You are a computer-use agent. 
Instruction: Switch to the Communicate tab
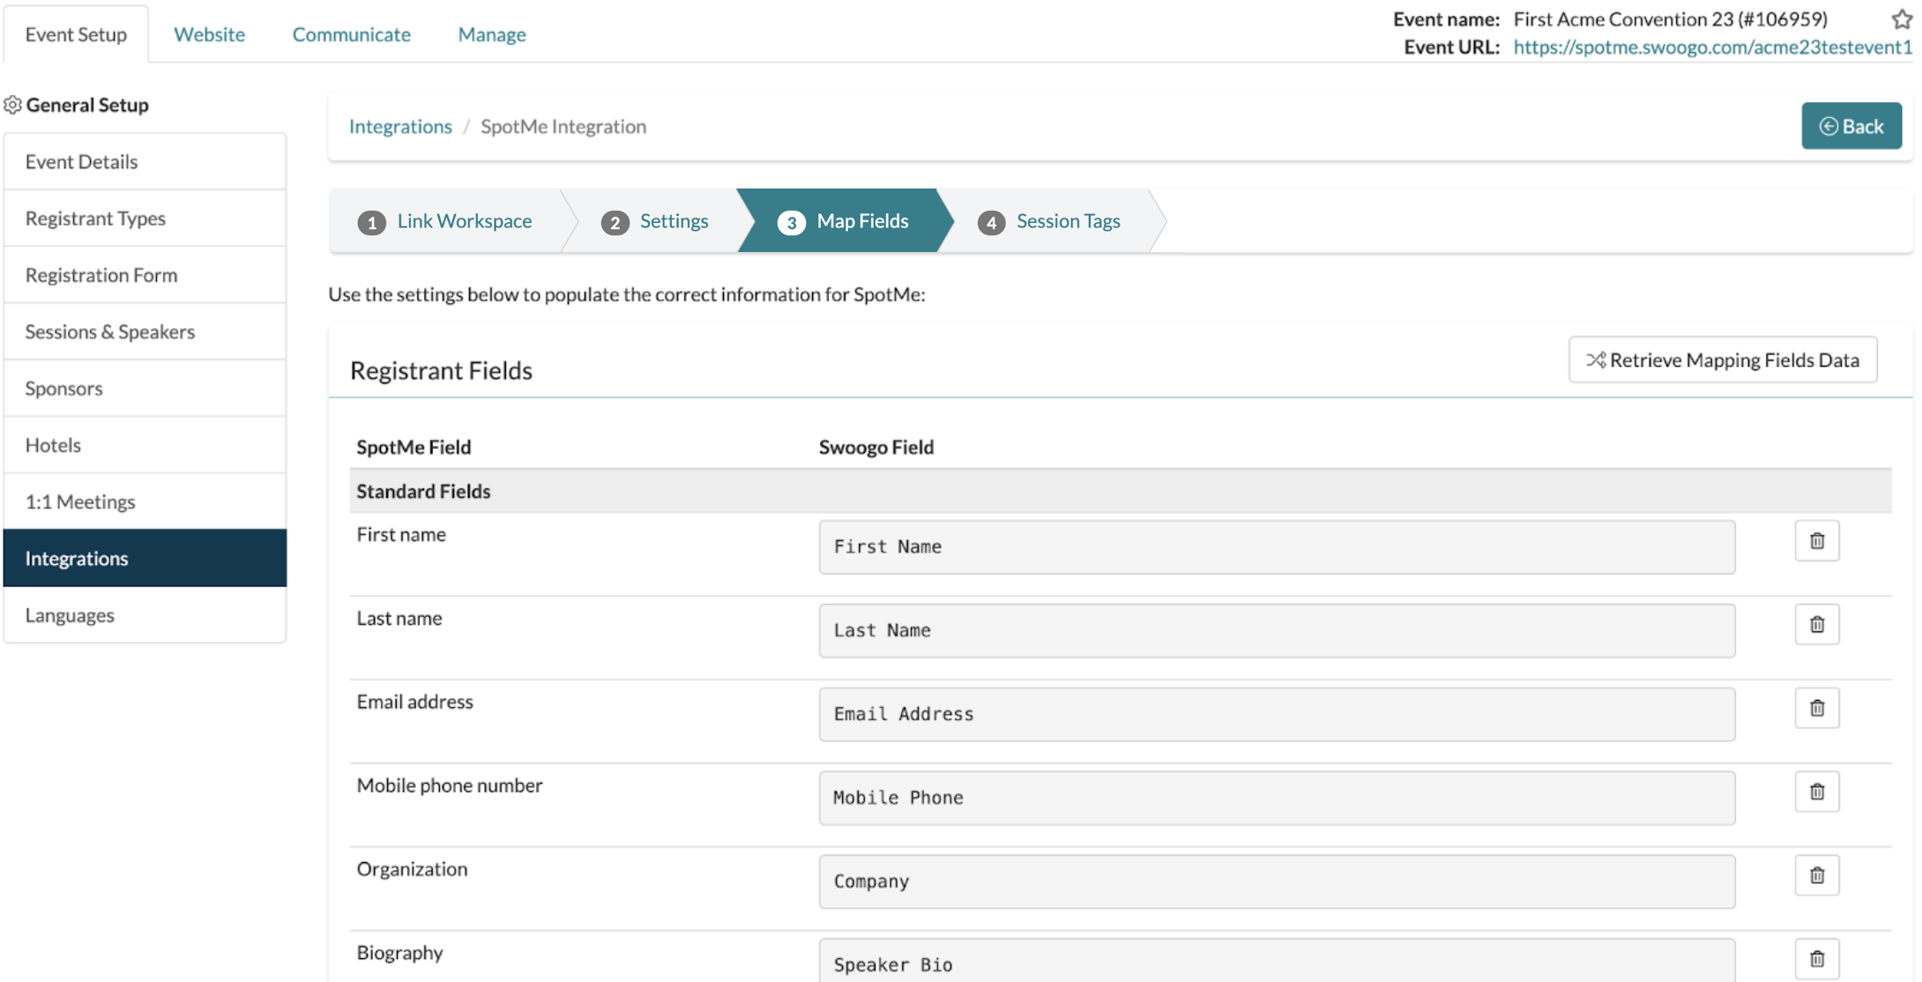point(351,34)
